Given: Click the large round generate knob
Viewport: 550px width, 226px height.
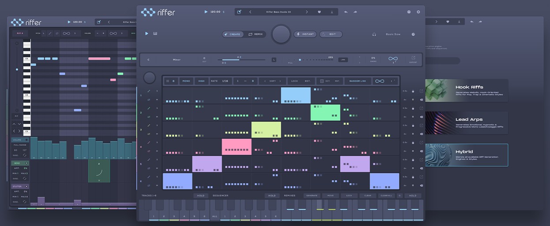Looking at the screenshot, I should [x=281, y=34].
